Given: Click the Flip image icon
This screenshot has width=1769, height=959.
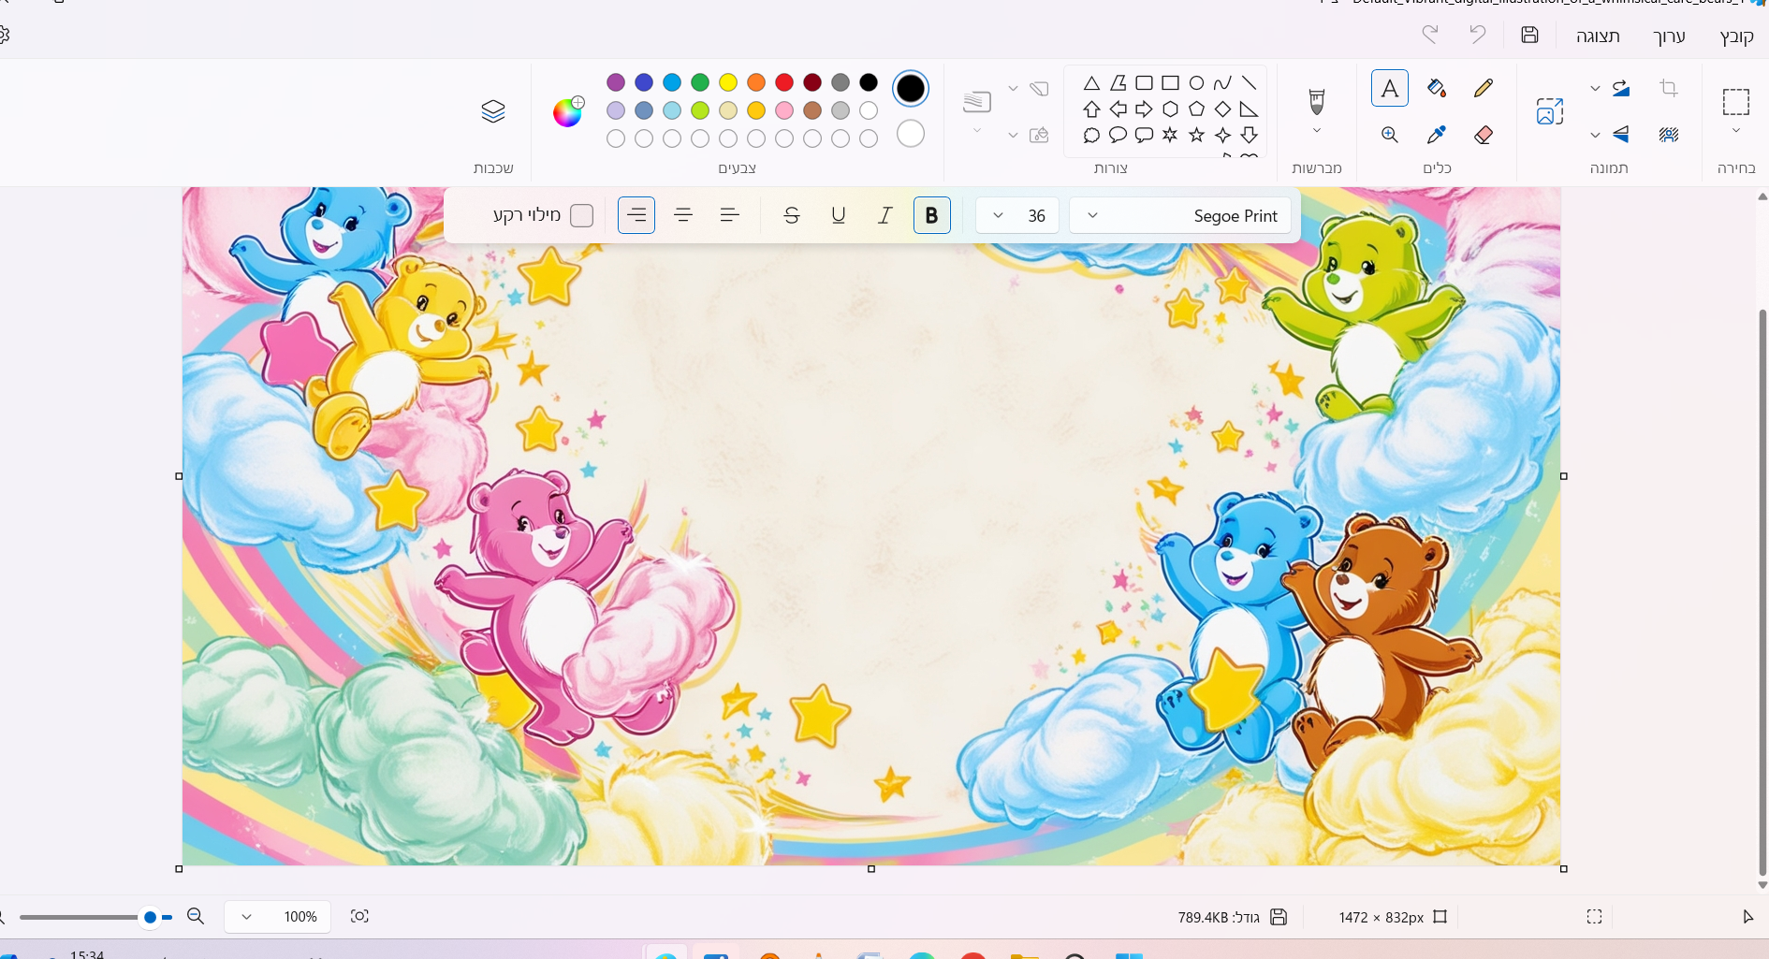Looking at the screenshot, I should [x=1621, y=135].
